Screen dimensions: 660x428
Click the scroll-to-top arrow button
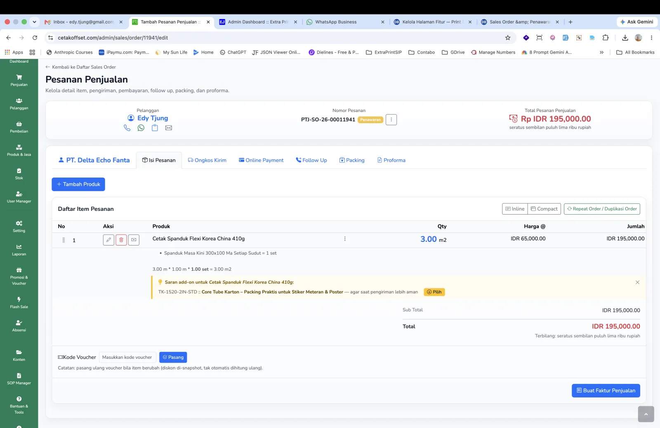point(646,414)
